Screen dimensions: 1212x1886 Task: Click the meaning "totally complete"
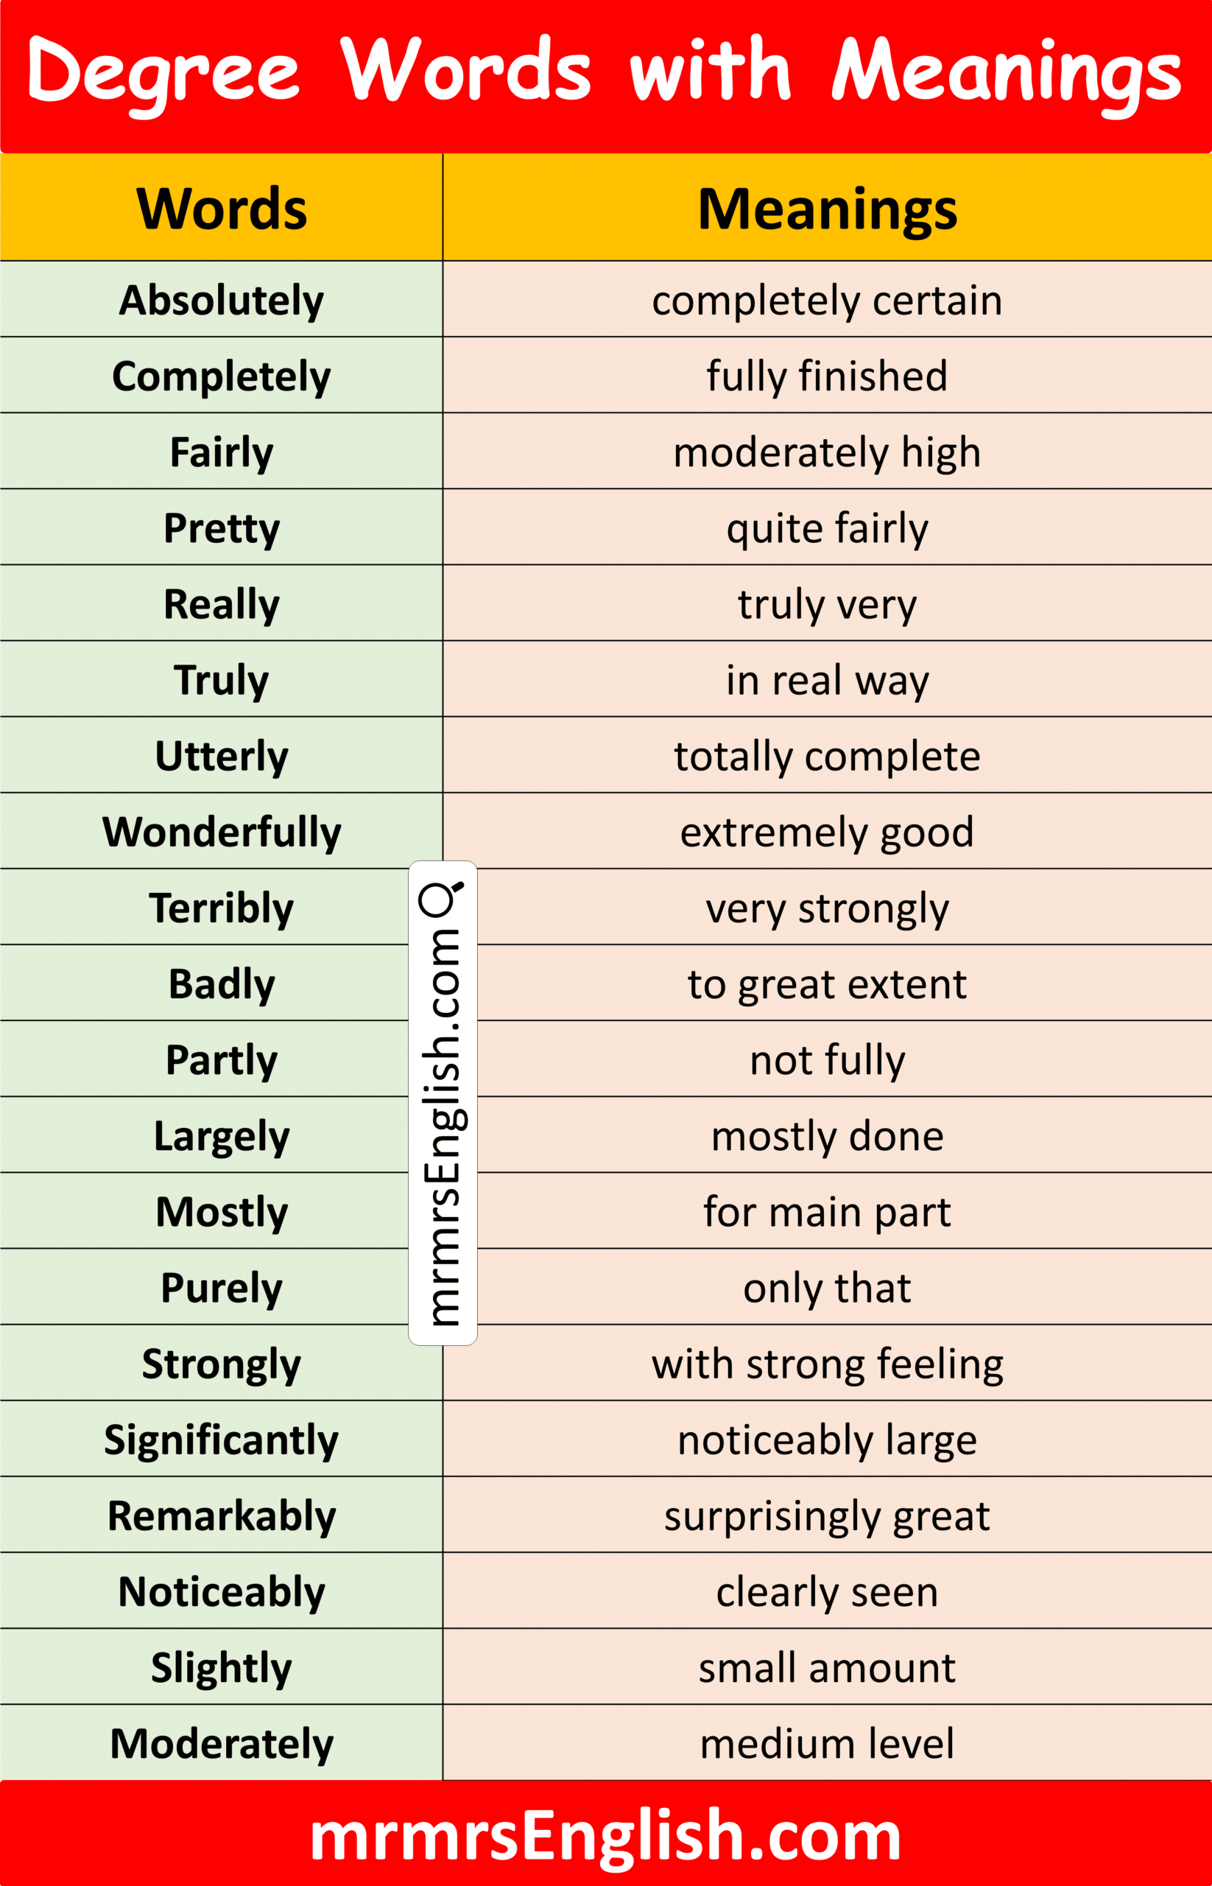827,756
